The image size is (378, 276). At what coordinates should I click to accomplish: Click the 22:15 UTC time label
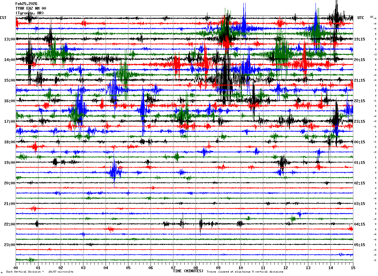(x=360, y=101)
